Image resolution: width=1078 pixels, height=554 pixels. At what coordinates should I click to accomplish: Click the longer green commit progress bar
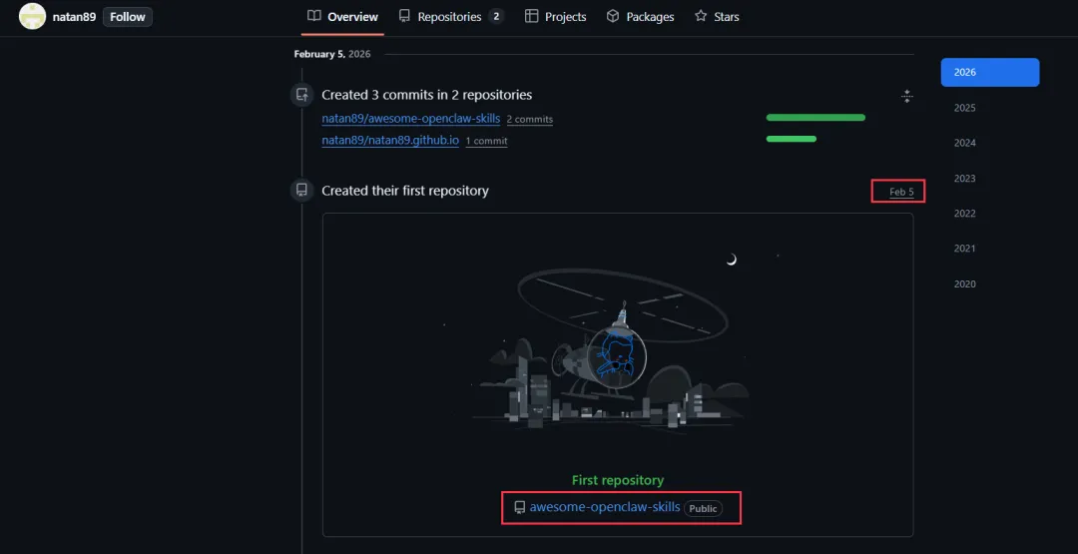pos(815,118)
